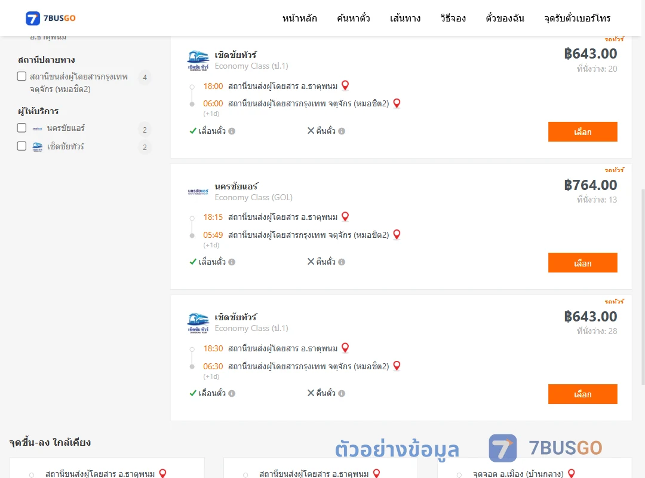This screenshot has width=645, height=478.
Task: Click เชิดชัยทัวร์ logo on the 18:30 trip
Action: tap(198, 323)
